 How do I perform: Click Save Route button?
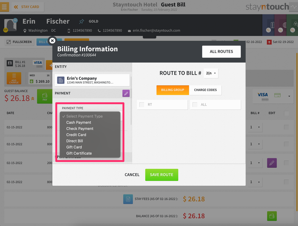(x=162, y=175)
